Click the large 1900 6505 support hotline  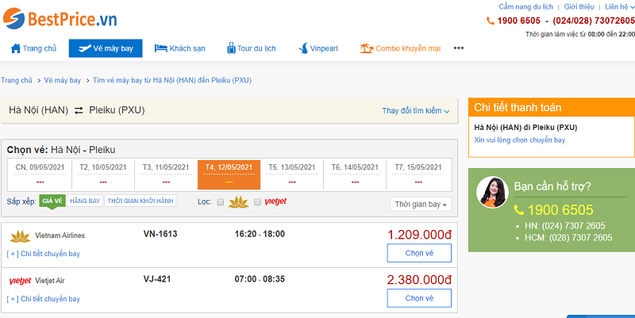pos(560,210)
